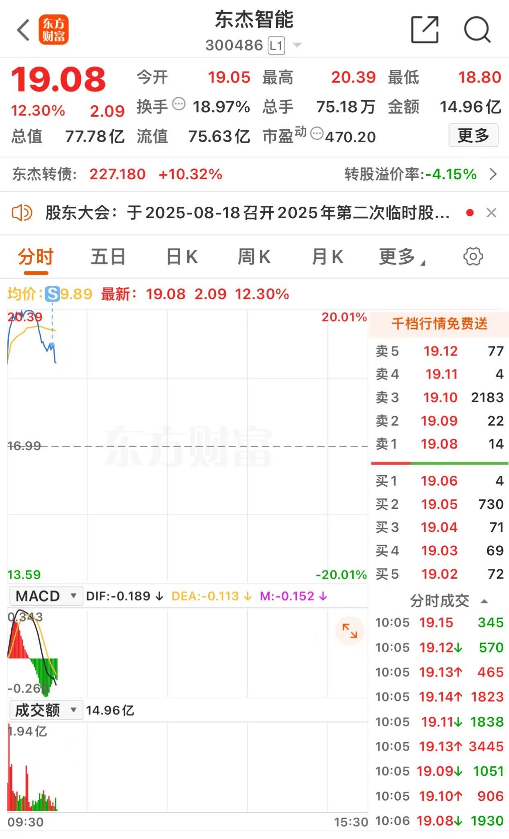509x839 pixels.
Task: Click the 更多 quote details button
Action: (473, 135)
